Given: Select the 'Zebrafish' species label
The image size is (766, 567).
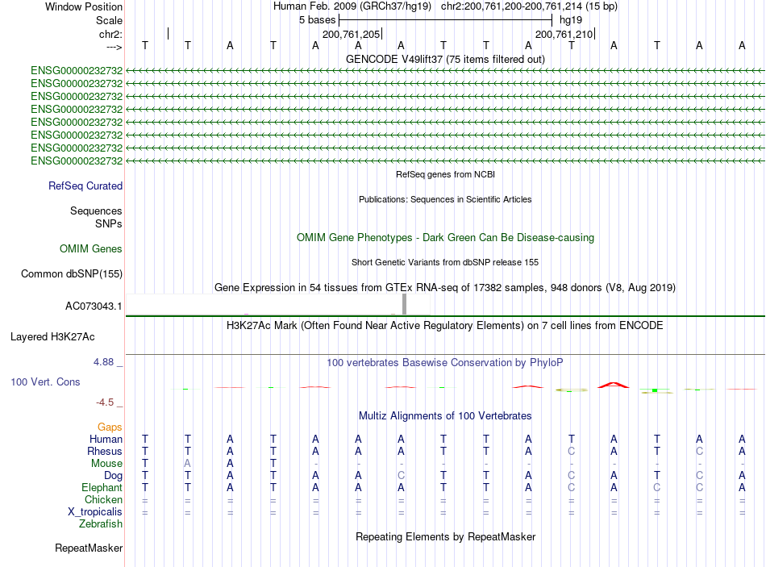Looking at the screenshot, I should (101, 523).
